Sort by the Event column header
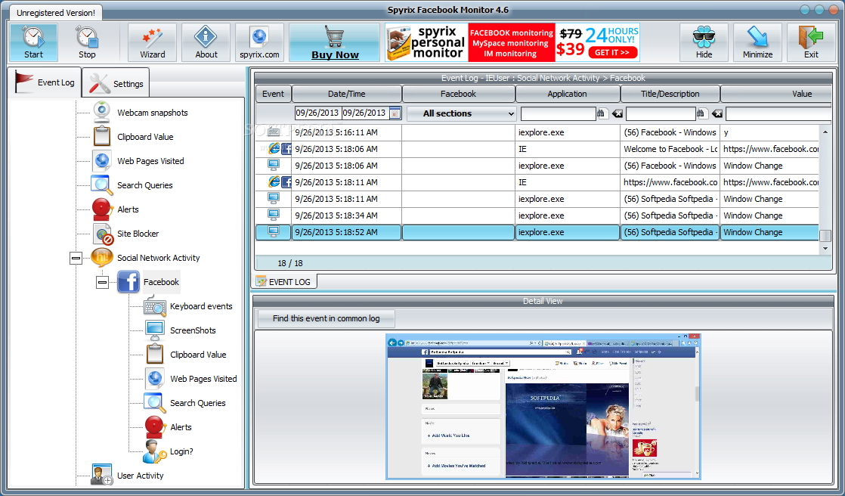Screen dimensions: 845x496 point(273,94)
